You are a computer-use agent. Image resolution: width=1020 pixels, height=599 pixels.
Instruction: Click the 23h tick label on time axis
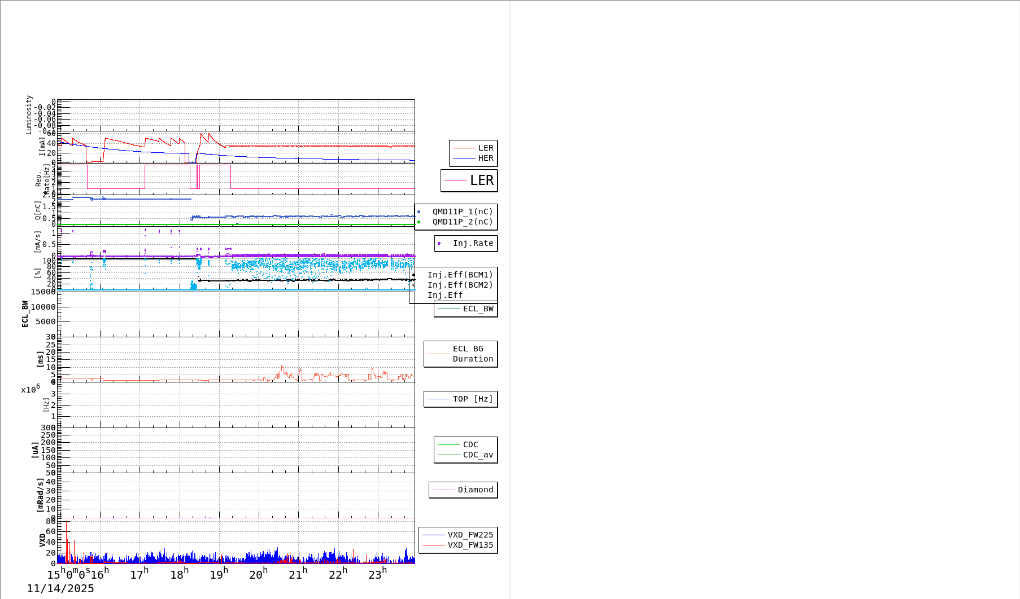pos(377,574)
